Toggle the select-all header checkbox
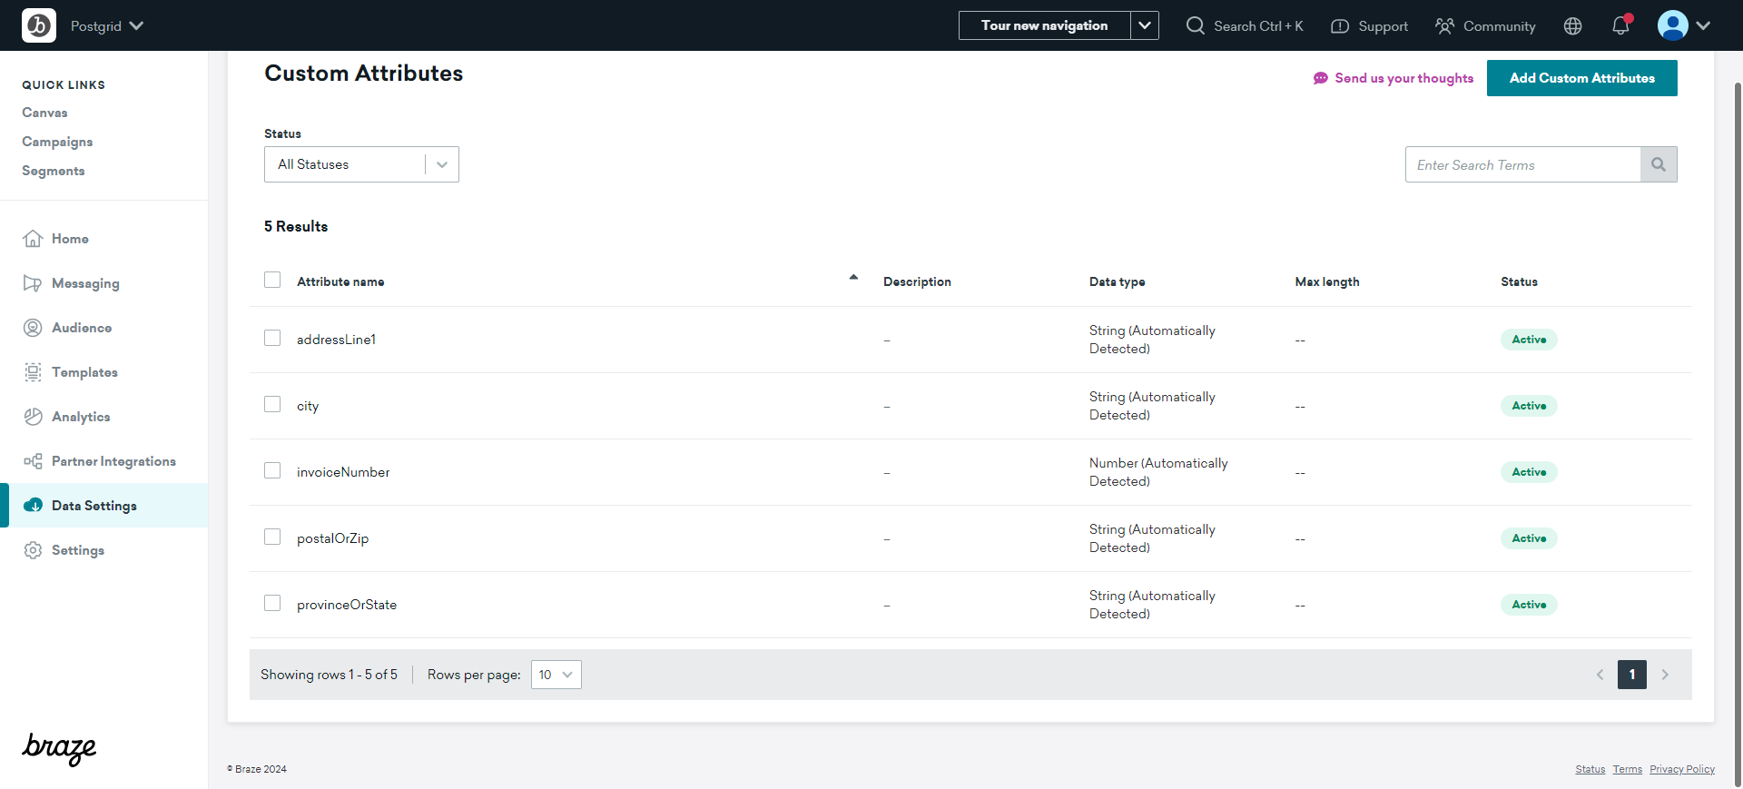The width and height of the screenshot is (1743, 789). [272, 280]
